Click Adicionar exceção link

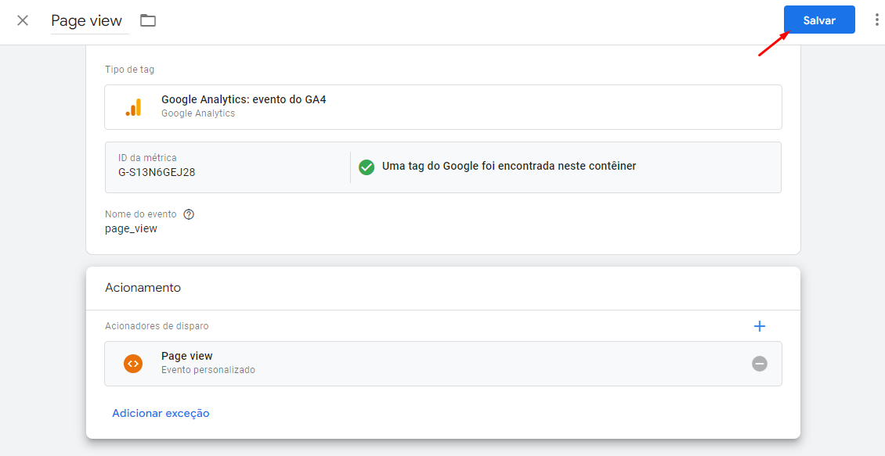click(161, 413)
